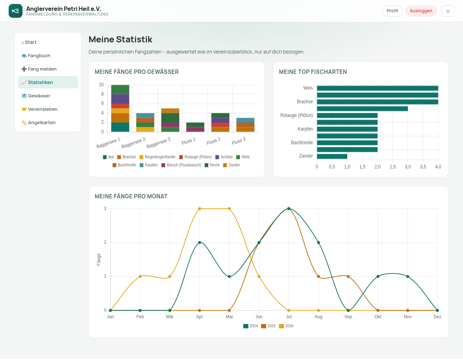Toggle the Schleie legend entry

click(224, 157)
